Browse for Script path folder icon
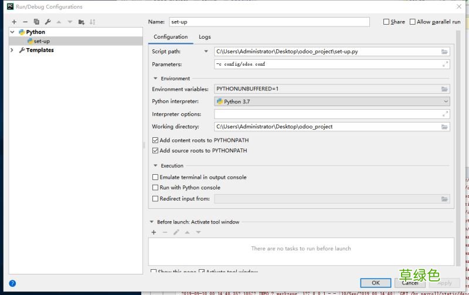 click(444, 52)
